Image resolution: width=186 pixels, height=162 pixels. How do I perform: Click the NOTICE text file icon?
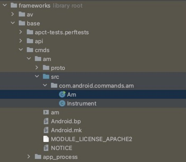click(46, 148)
